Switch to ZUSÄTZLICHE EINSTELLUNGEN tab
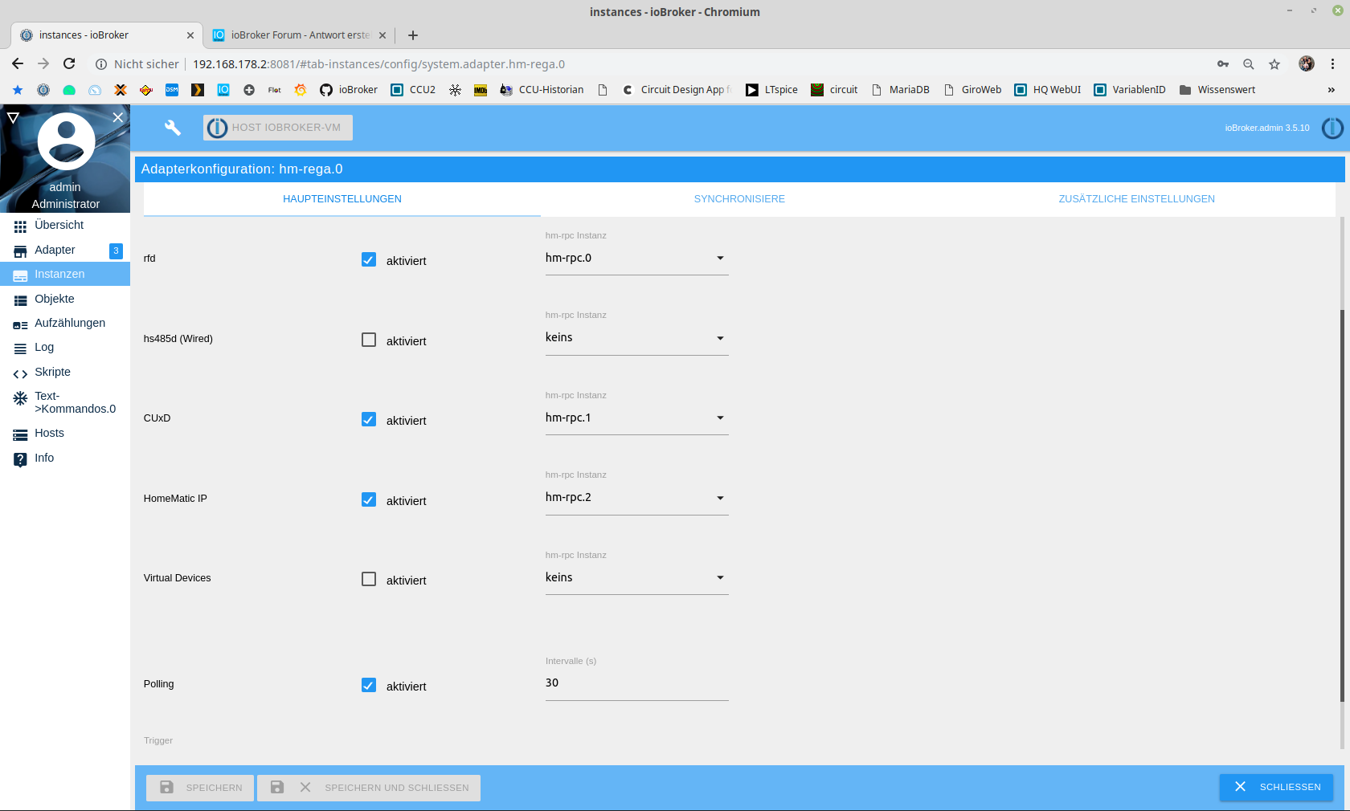The image size is (1350, 811). (1136, 199)
